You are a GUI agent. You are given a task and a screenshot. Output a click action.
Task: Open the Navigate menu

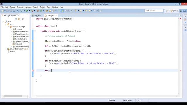click(28, 7)
